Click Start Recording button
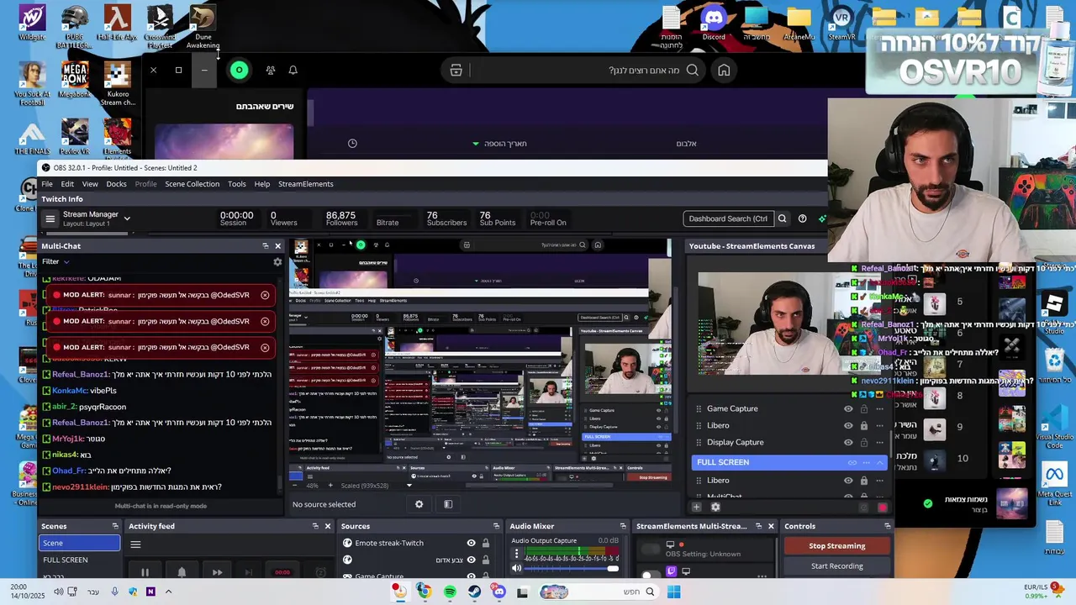1076x605 pixels. (x=836, y=566)
